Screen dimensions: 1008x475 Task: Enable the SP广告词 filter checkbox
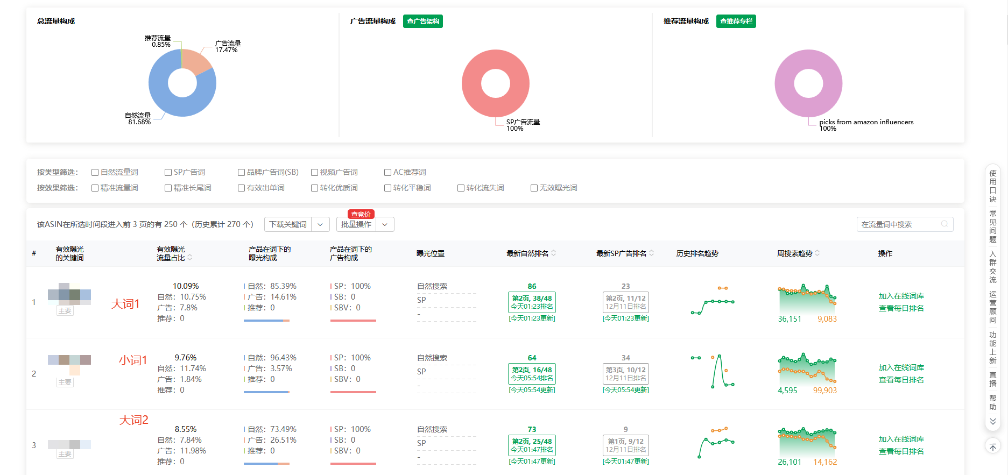pyautogui.click(x=168, y=173)
